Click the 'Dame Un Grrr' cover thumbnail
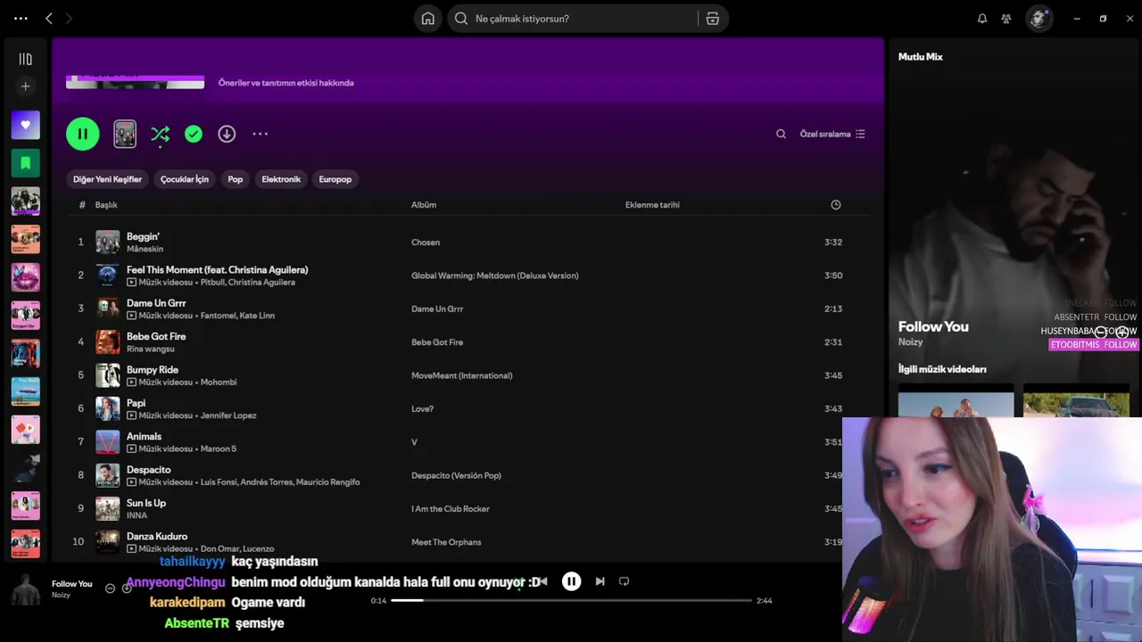The width and height of the screenshot is (1142, 642). [108, 309]
